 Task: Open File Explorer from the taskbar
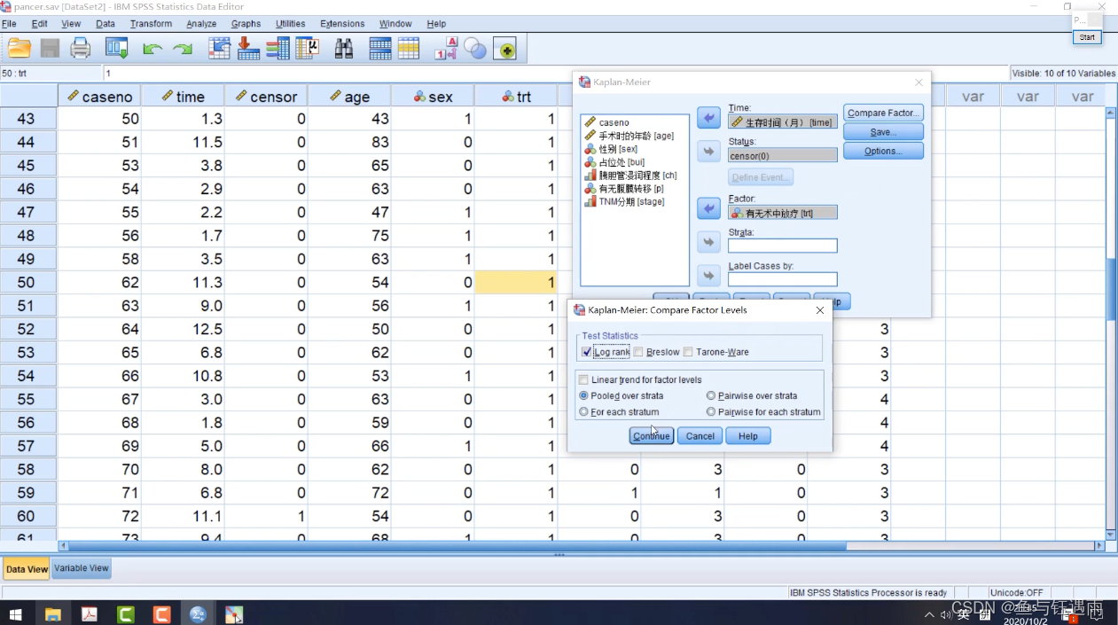point(53,613)
